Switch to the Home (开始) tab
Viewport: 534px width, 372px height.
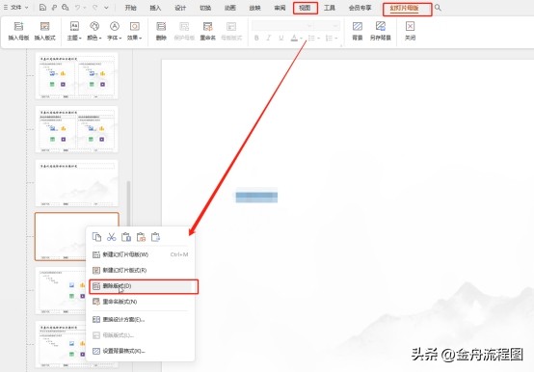point(130,8)
